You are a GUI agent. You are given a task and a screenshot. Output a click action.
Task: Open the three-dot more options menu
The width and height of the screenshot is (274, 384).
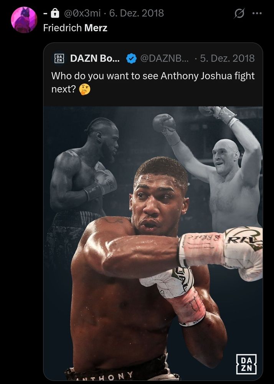coord(257,13)
